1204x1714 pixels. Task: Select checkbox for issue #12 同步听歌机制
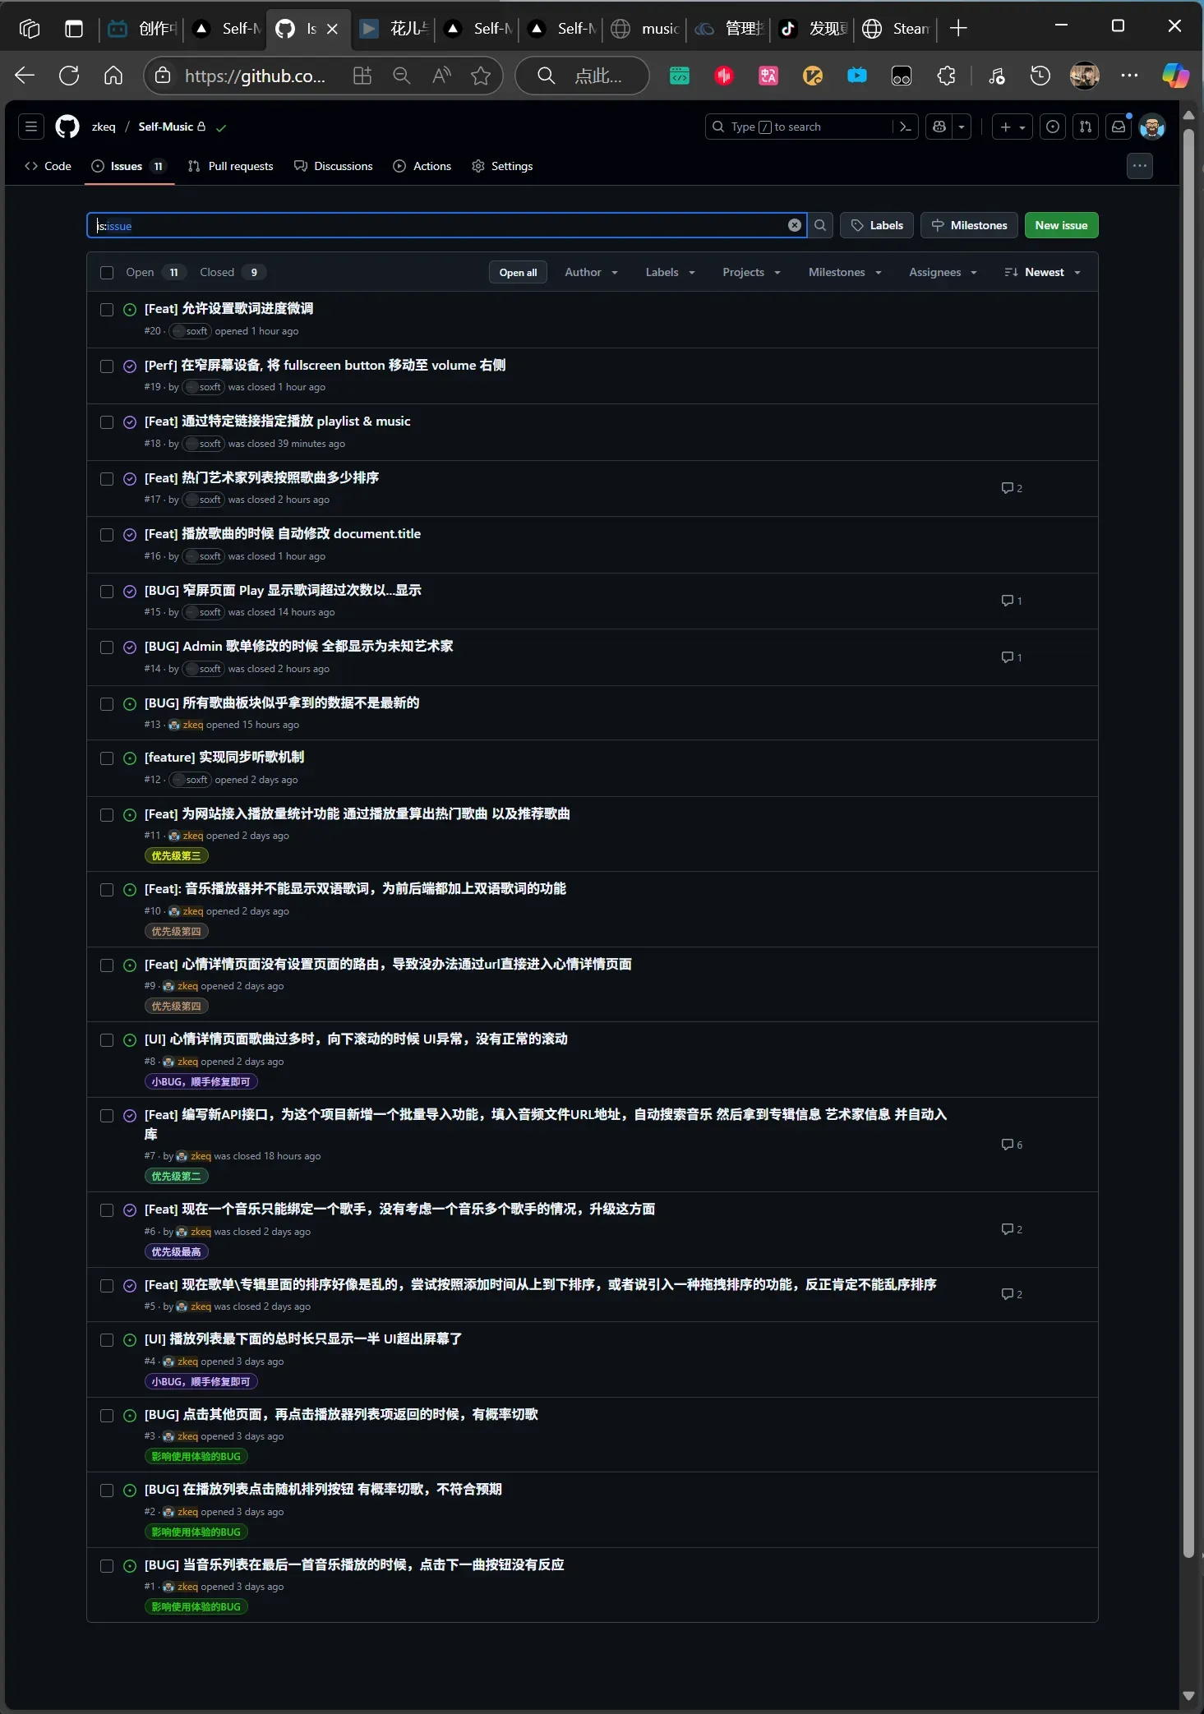click(107, 758)
